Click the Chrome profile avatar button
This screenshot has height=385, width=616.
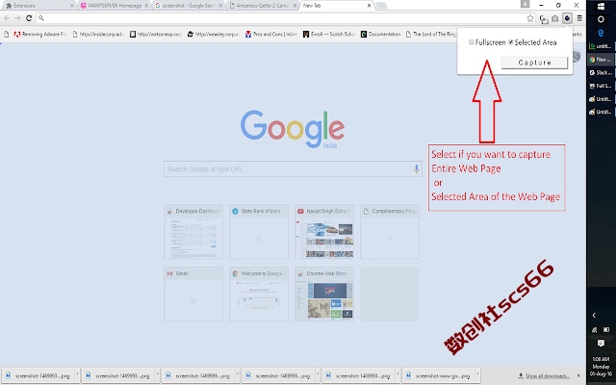[525, 4]
